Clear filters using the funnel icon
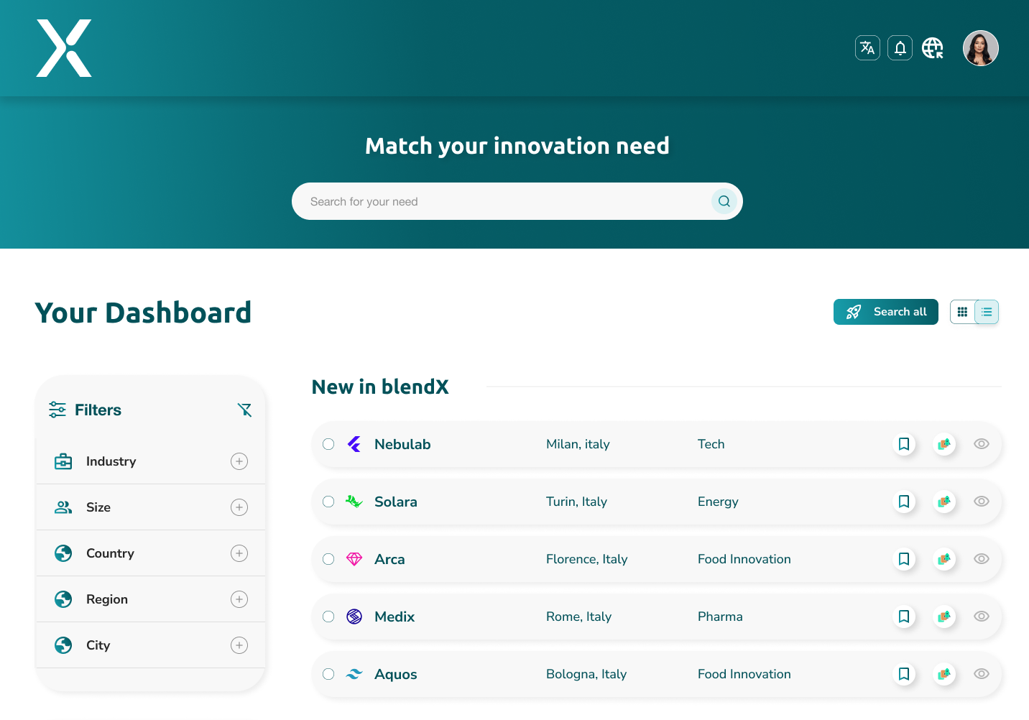 (x=244, y=410)
